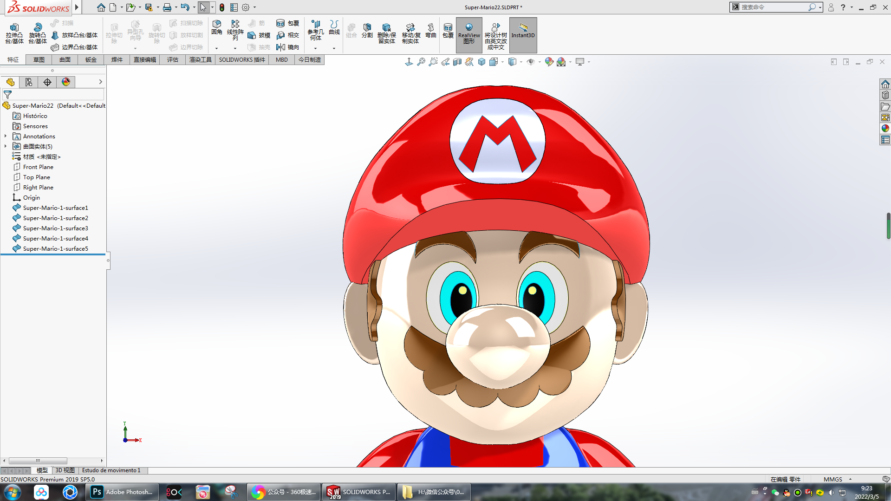Click Delete/Keep Body (删除/保留实体) tool
Screen dimensions: 891x501
pos(387,33)
